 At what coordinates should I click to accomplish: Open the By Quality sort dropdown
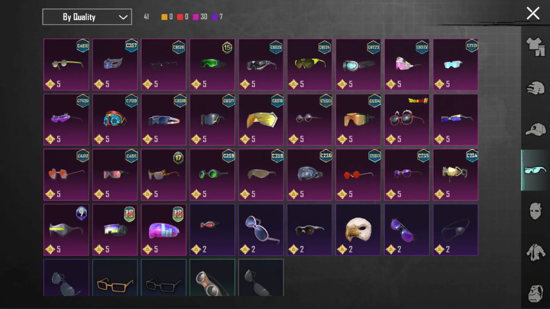87,17
